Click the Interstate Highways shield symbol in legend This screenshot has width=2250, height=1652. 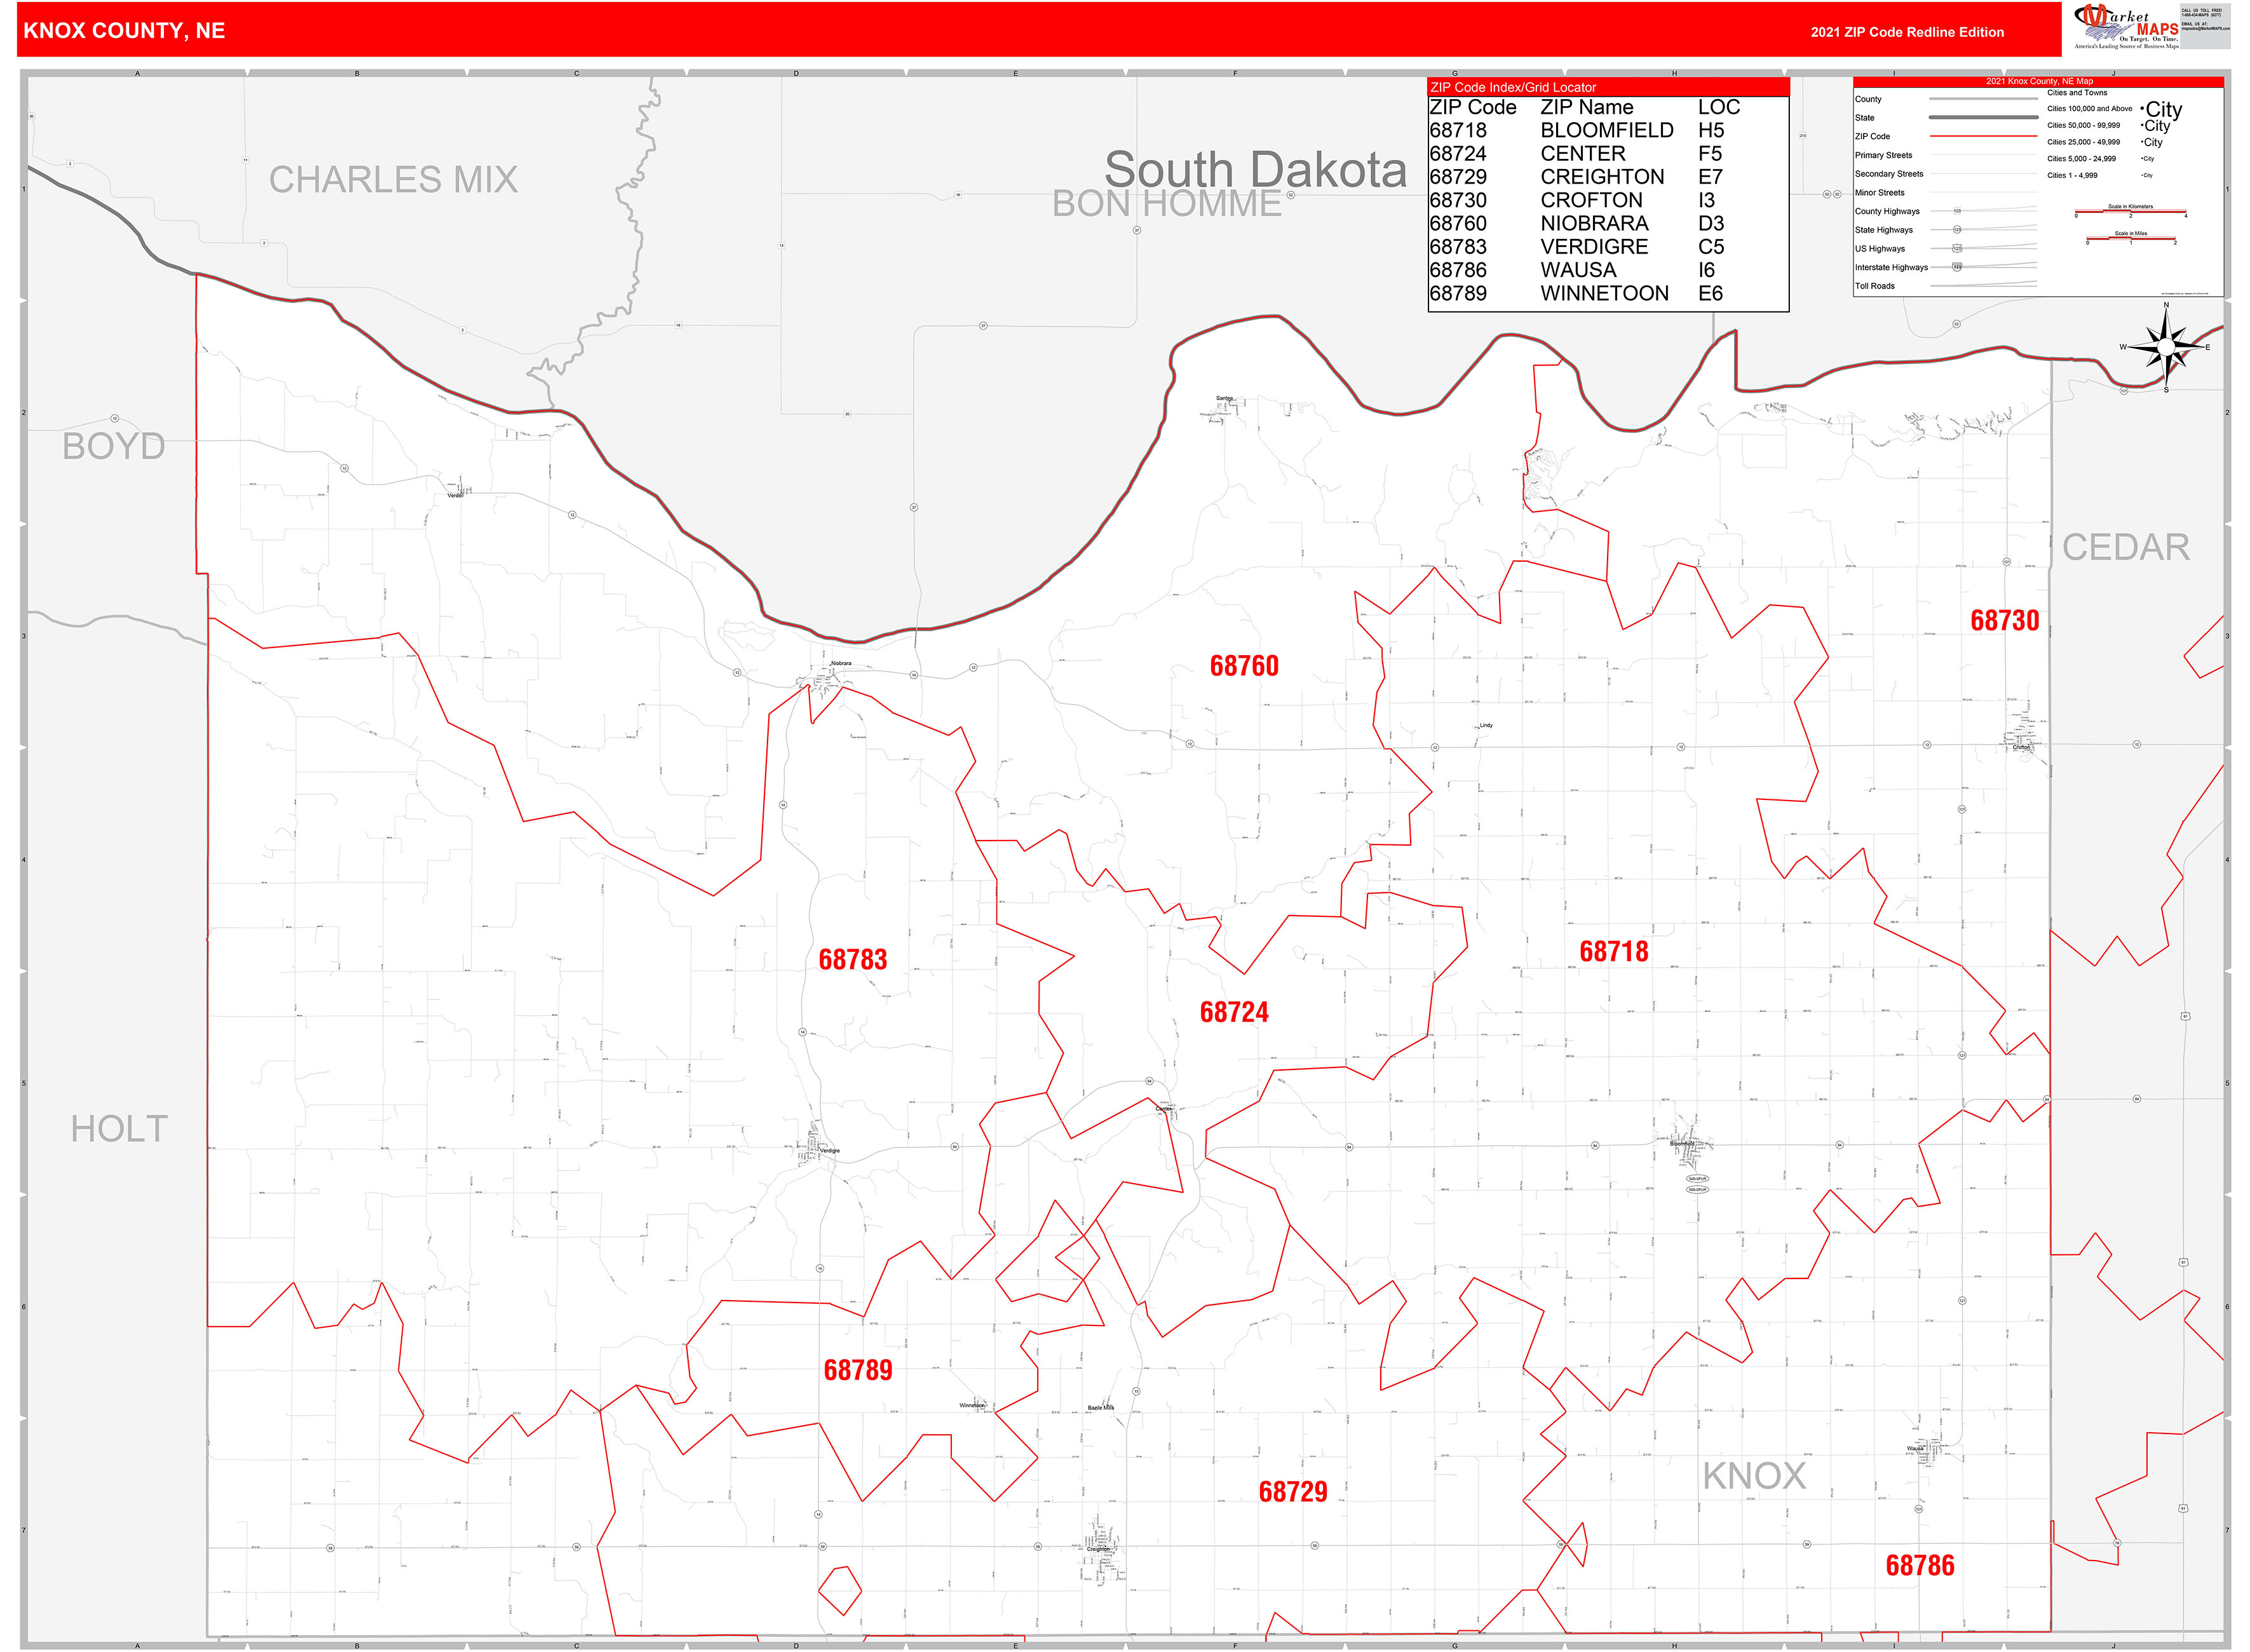point(1957,268)
